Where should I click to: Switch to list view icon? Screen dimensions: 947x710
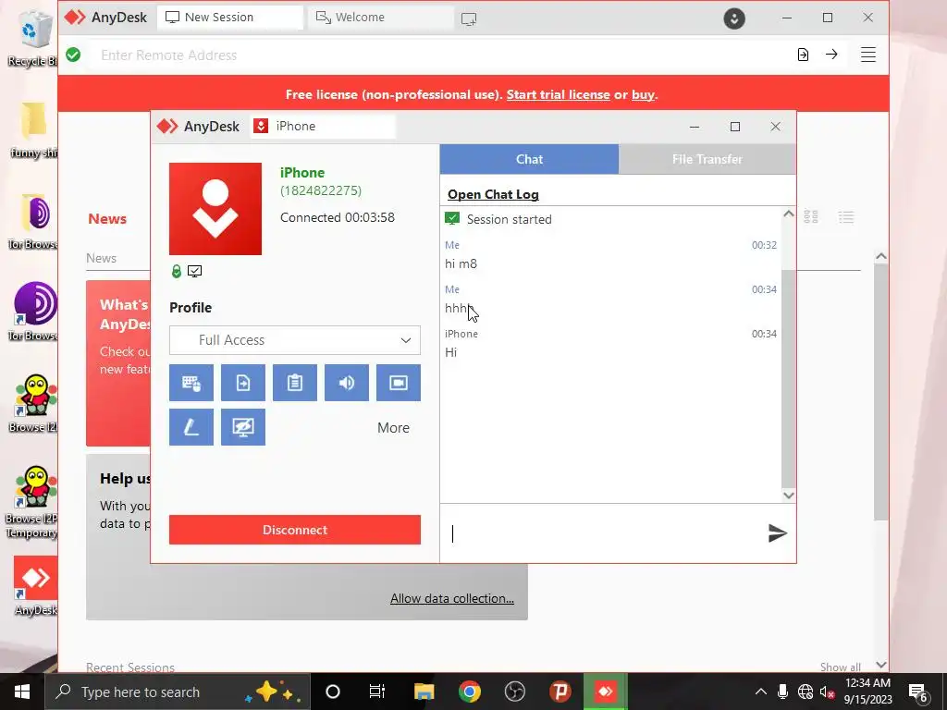pos(846,216)
